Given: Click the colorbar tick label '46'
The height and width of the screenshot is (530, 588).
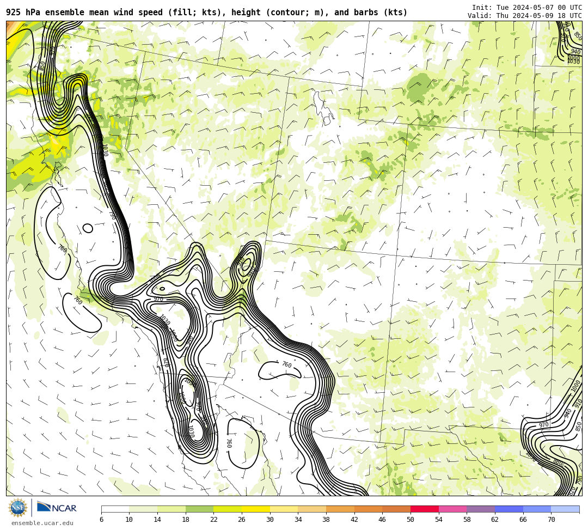Looking at the screenshot, I should (383, 520).
